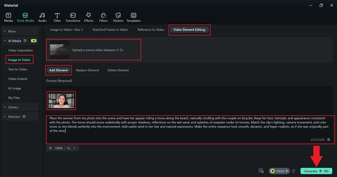The image size is (337, 177).
Task: Click the uploaded beach source video thumbnail
Action: [x=59, y=50]
